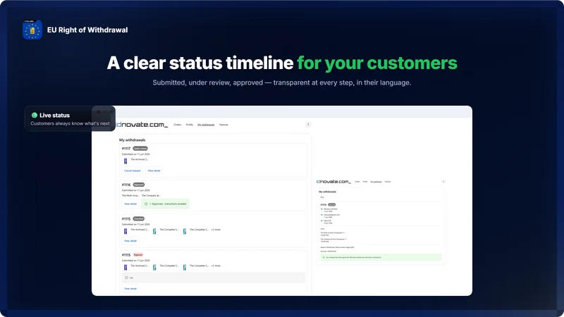Open Orders in the small detail window navigation

(357, 182)
